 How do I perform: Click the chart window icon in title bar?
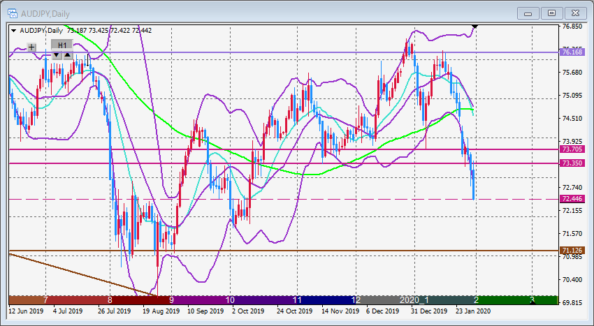click(x=13, y=14)
